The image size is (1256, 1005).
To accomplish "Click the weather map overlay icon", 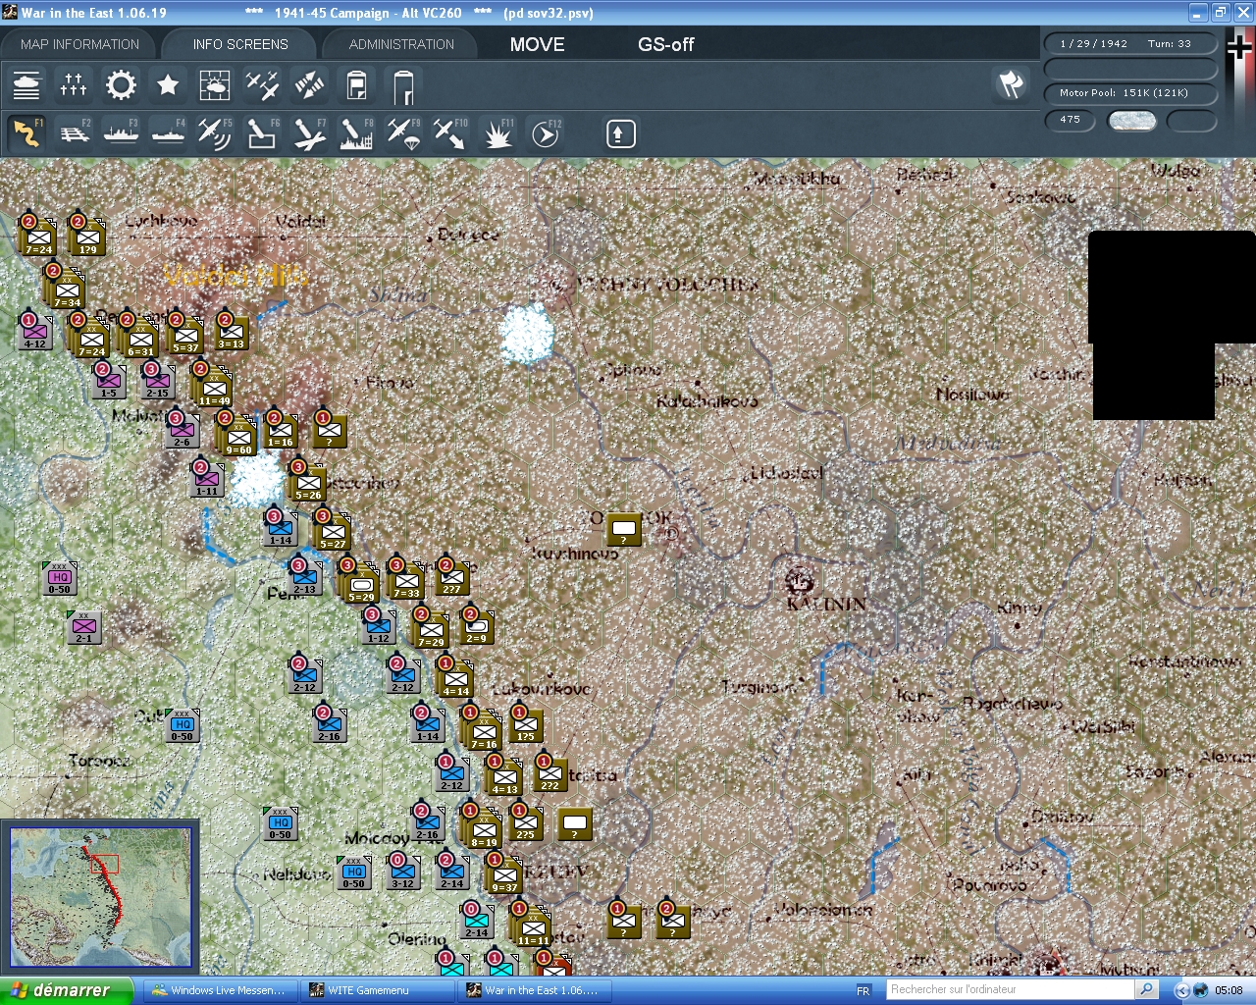I will pos(215,86).
